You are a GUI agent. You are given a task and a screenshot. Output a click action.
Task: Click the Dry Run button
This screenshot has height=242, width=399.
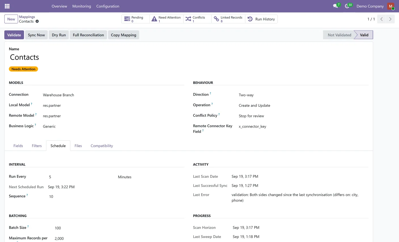(59, 35)
